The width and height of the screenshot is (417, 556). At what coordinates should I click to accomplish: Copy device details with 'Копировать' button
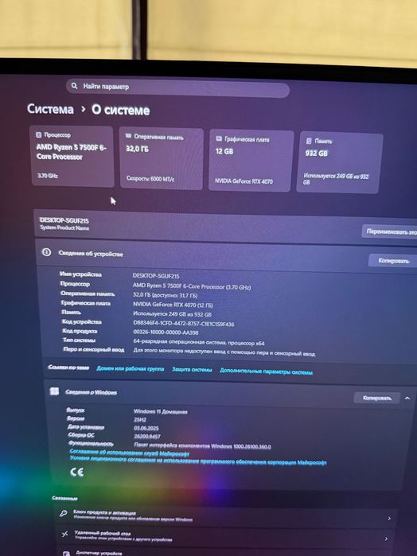(393, 261)
